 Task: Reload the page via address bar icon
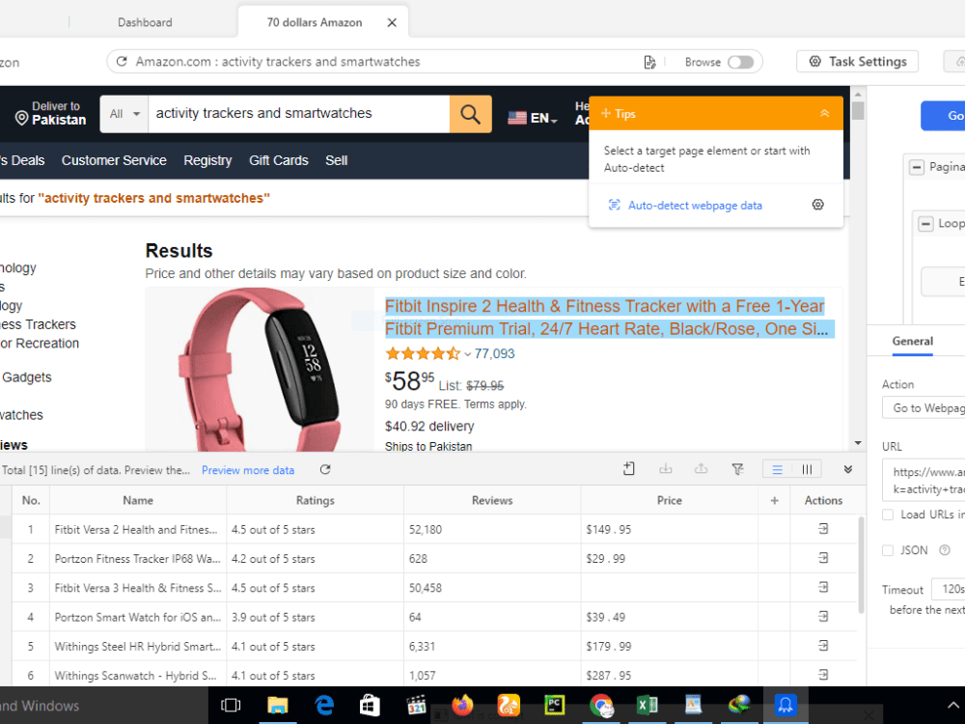[x=122, y=62]
